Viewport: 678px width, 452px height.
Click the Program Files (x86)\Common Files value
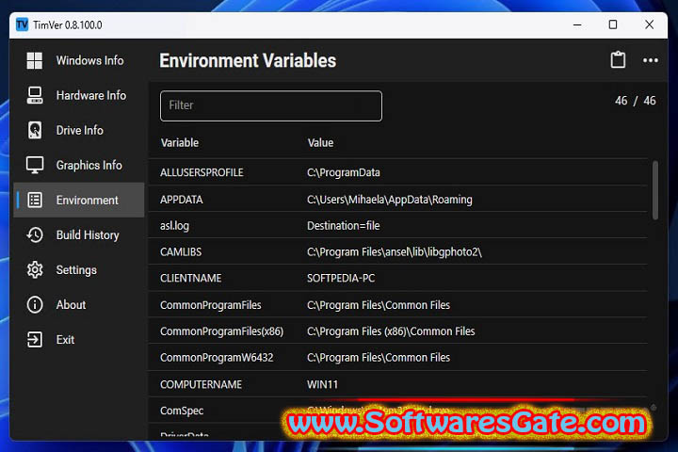tap(391, 331)
